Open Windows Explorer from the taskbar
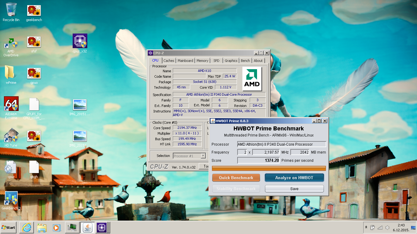This screenshot has height=234, width=417. (42, 228)
